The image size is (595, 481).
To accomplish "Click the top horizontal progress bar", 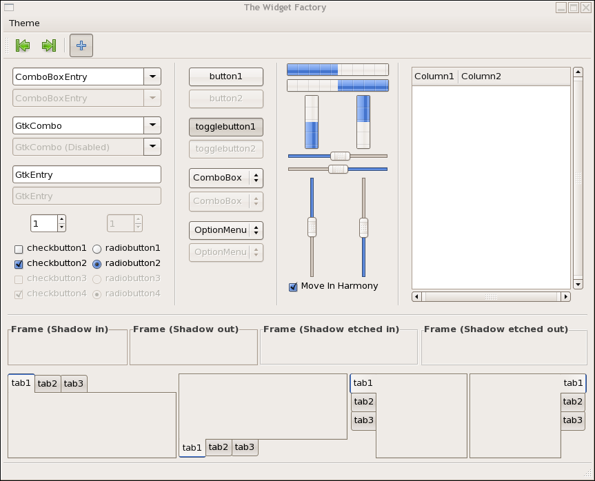I will tap(338, 70).
